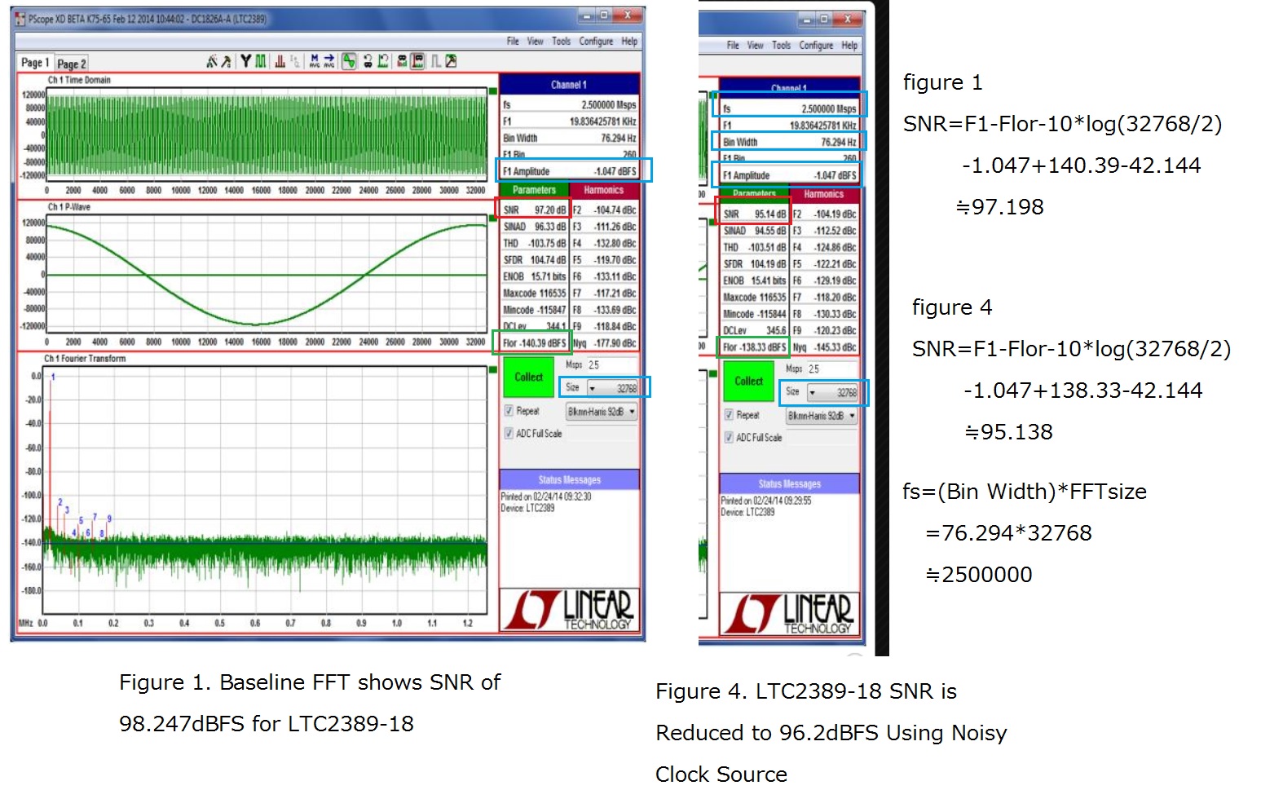Screen dimensions: 1283x812
Task: Open the File menu in the left window
Action: point(513,41)
